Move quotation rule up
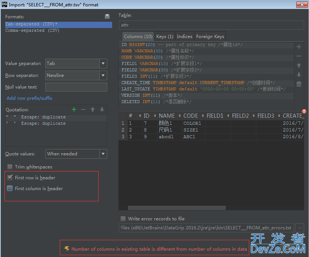 [93, 109]
